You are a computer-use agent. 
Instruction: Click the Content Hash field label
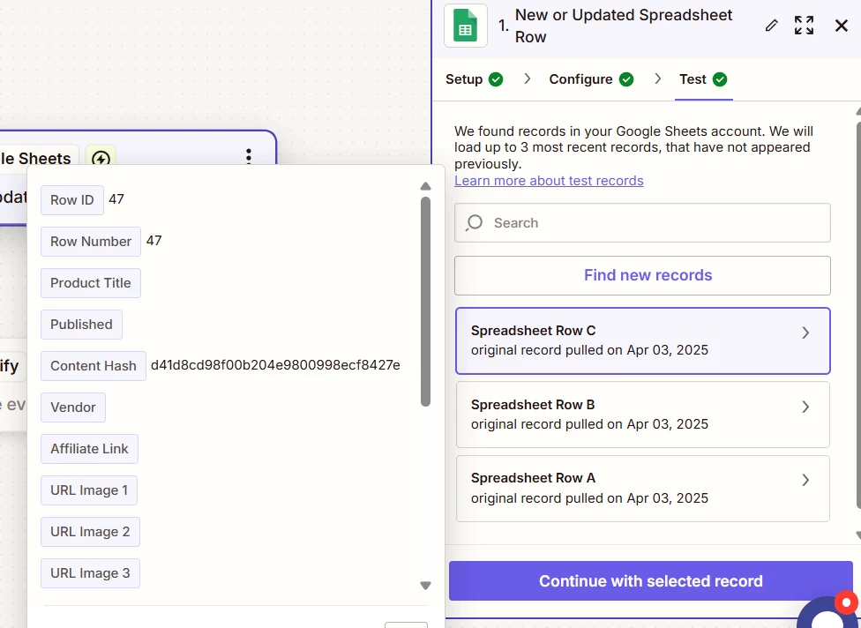click(x=94, y=366)
